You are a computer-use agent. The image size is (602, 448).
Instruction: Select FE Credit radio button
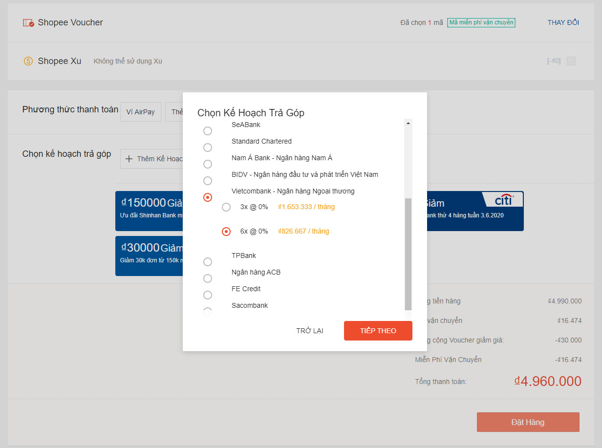(208, 295)
